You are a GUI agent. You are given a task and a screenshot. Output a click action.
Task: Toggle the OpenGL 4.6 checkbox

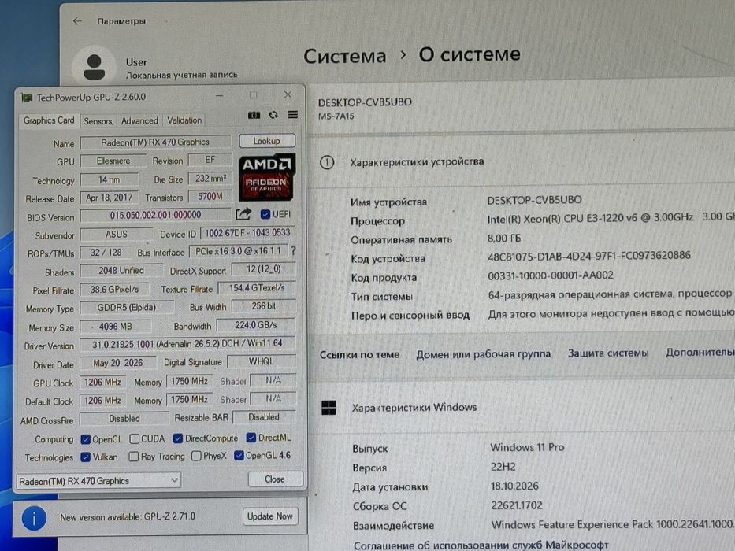(x=239, y=455)
